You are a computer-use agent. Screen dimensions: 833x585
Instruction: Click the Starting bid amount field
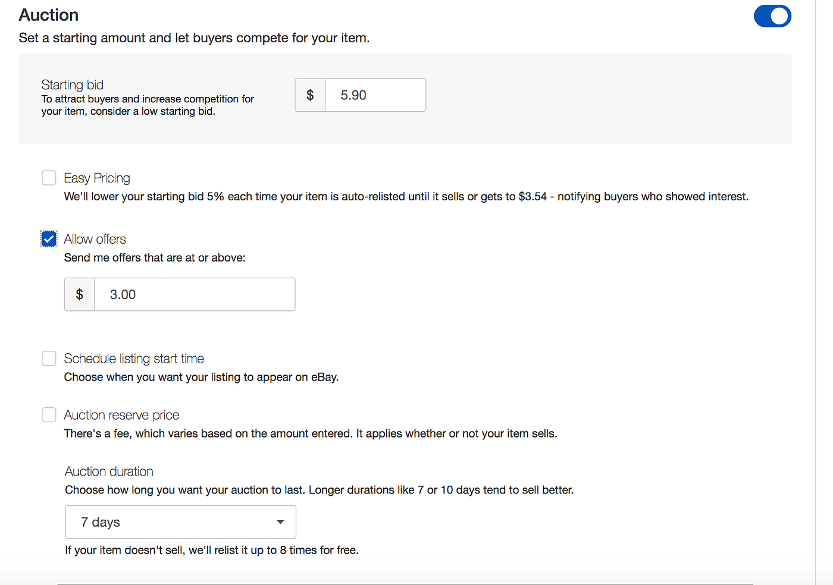375,95
